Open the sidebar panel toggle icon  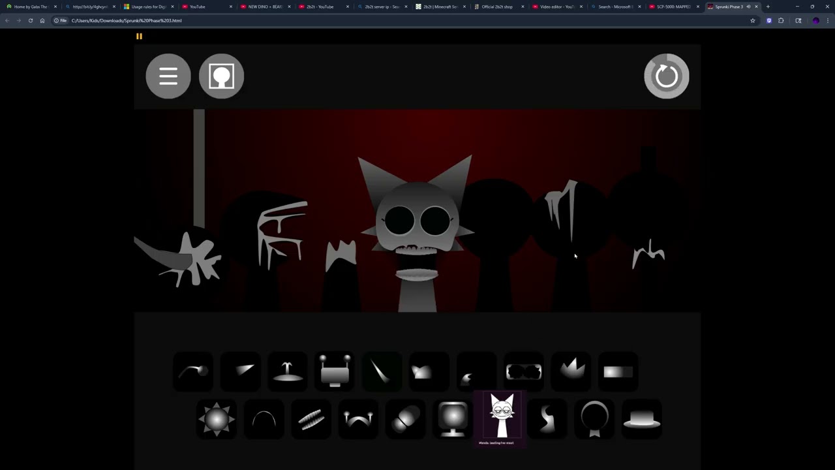pos(798,20)
